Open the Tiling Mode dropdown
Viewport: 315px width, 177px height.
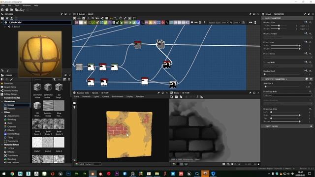pyautogui.click(x=287, y=66)
